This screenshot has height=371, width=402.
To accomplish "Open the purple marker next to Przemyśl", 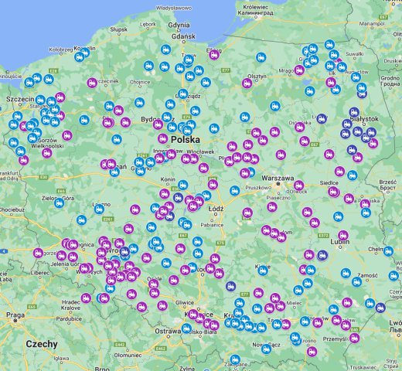I will (x=355, y=338).
